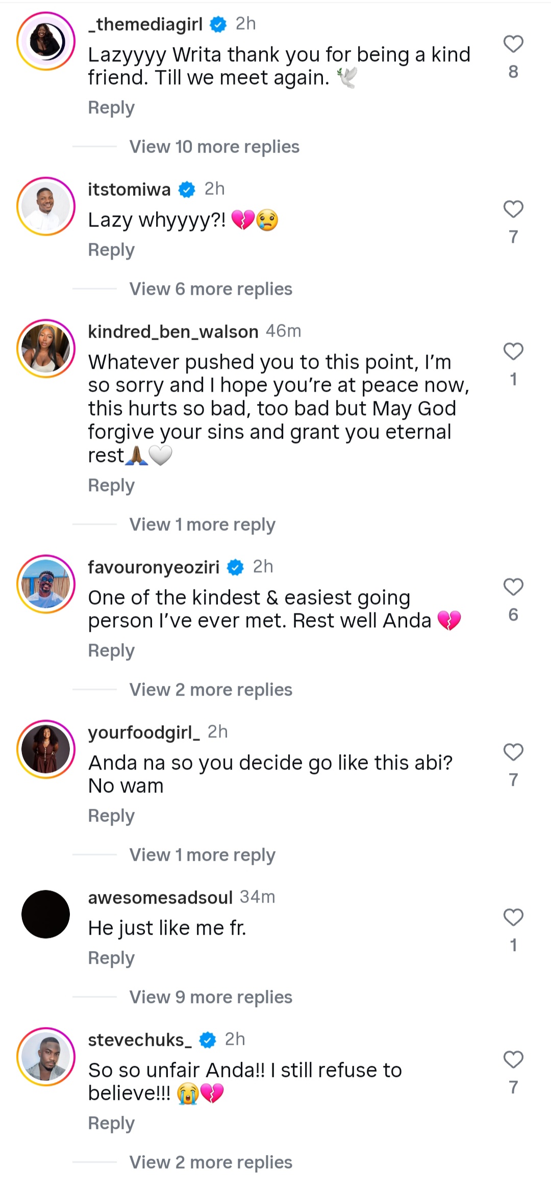Like itstomiwa's comment with heart icon

pos(513,209)
